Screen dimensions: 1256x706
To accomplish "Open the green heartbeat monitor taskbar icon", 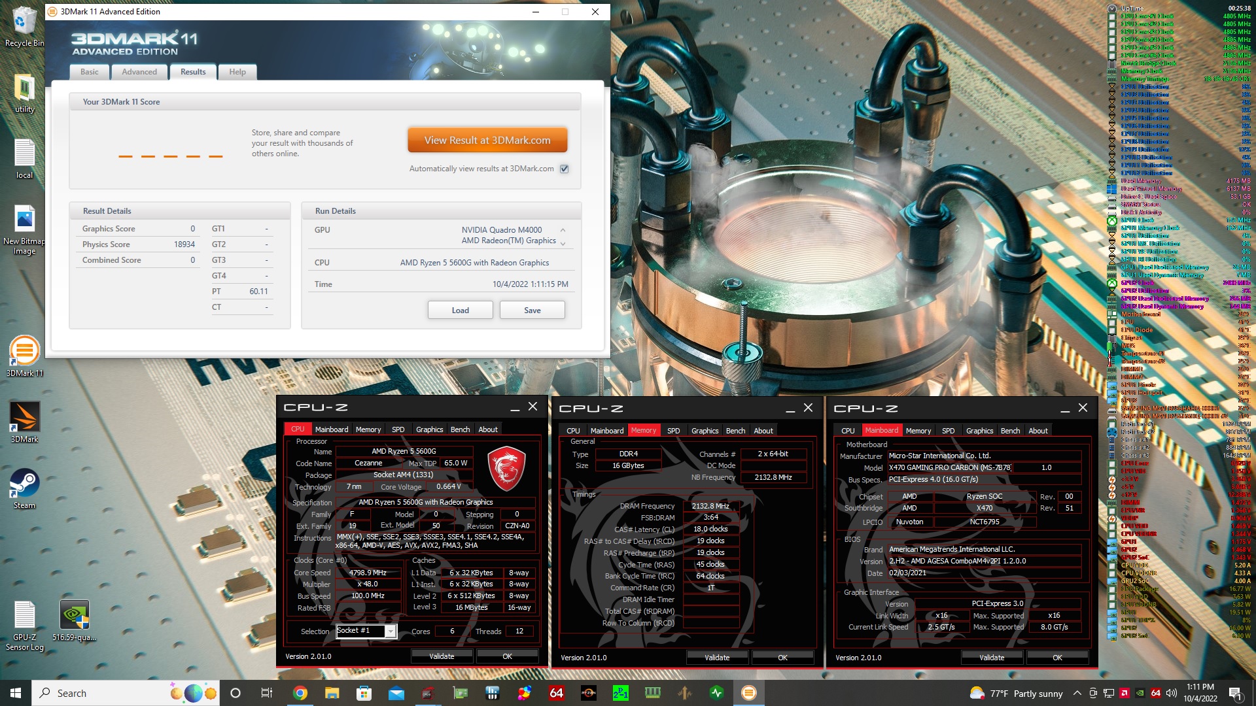I will (716, 693).
